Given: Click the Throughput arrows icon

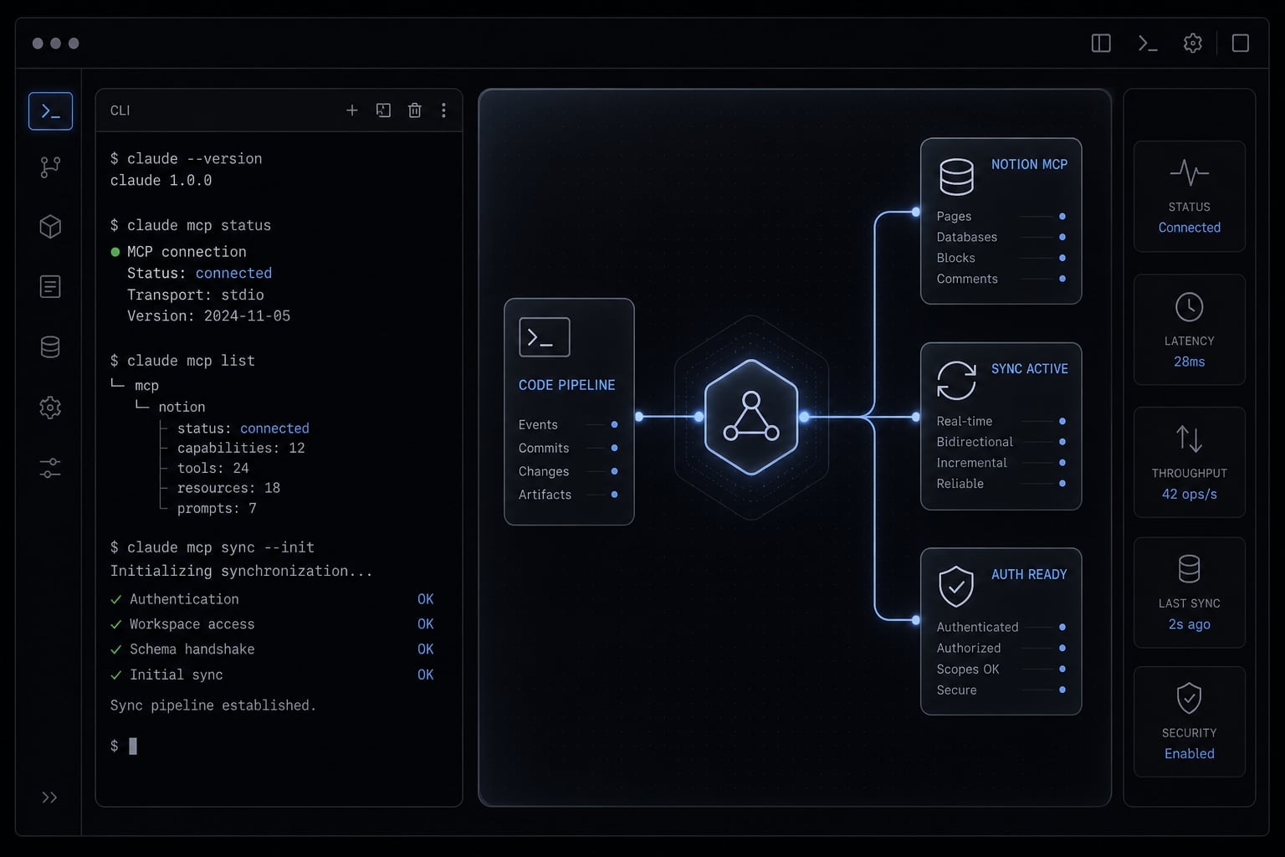Looking at the screenshot, I should point(1189,439).
